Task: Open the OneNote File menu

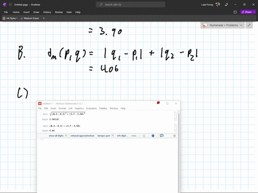Action: [x=6, y=12]
